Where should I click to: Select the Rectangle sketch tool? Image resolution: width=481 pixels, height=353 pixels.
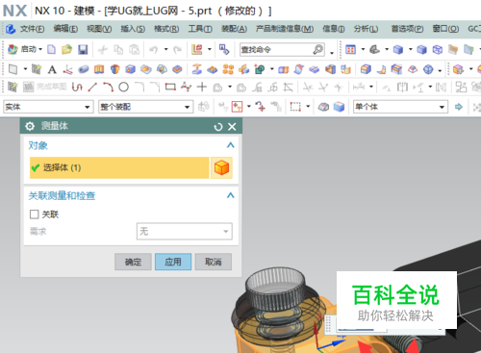170,87
